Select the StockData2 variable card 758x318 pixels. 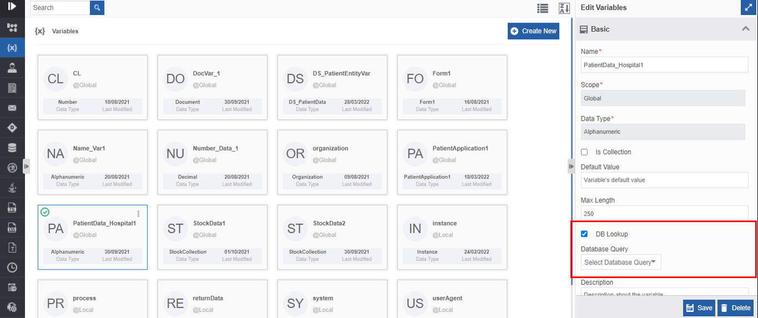pos(332,237)
